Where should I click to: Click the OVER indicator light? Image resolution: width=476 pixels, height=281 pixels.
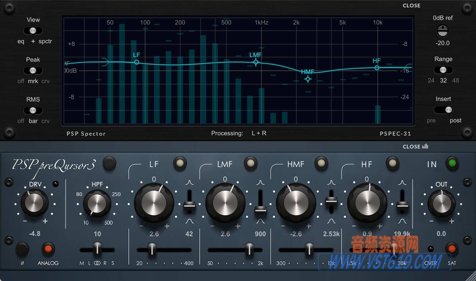click(431, 249)
